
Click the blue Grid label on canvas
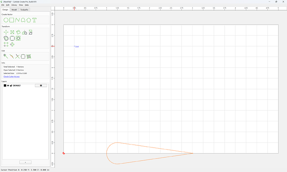pyautogui.click(x=77, y=47)
